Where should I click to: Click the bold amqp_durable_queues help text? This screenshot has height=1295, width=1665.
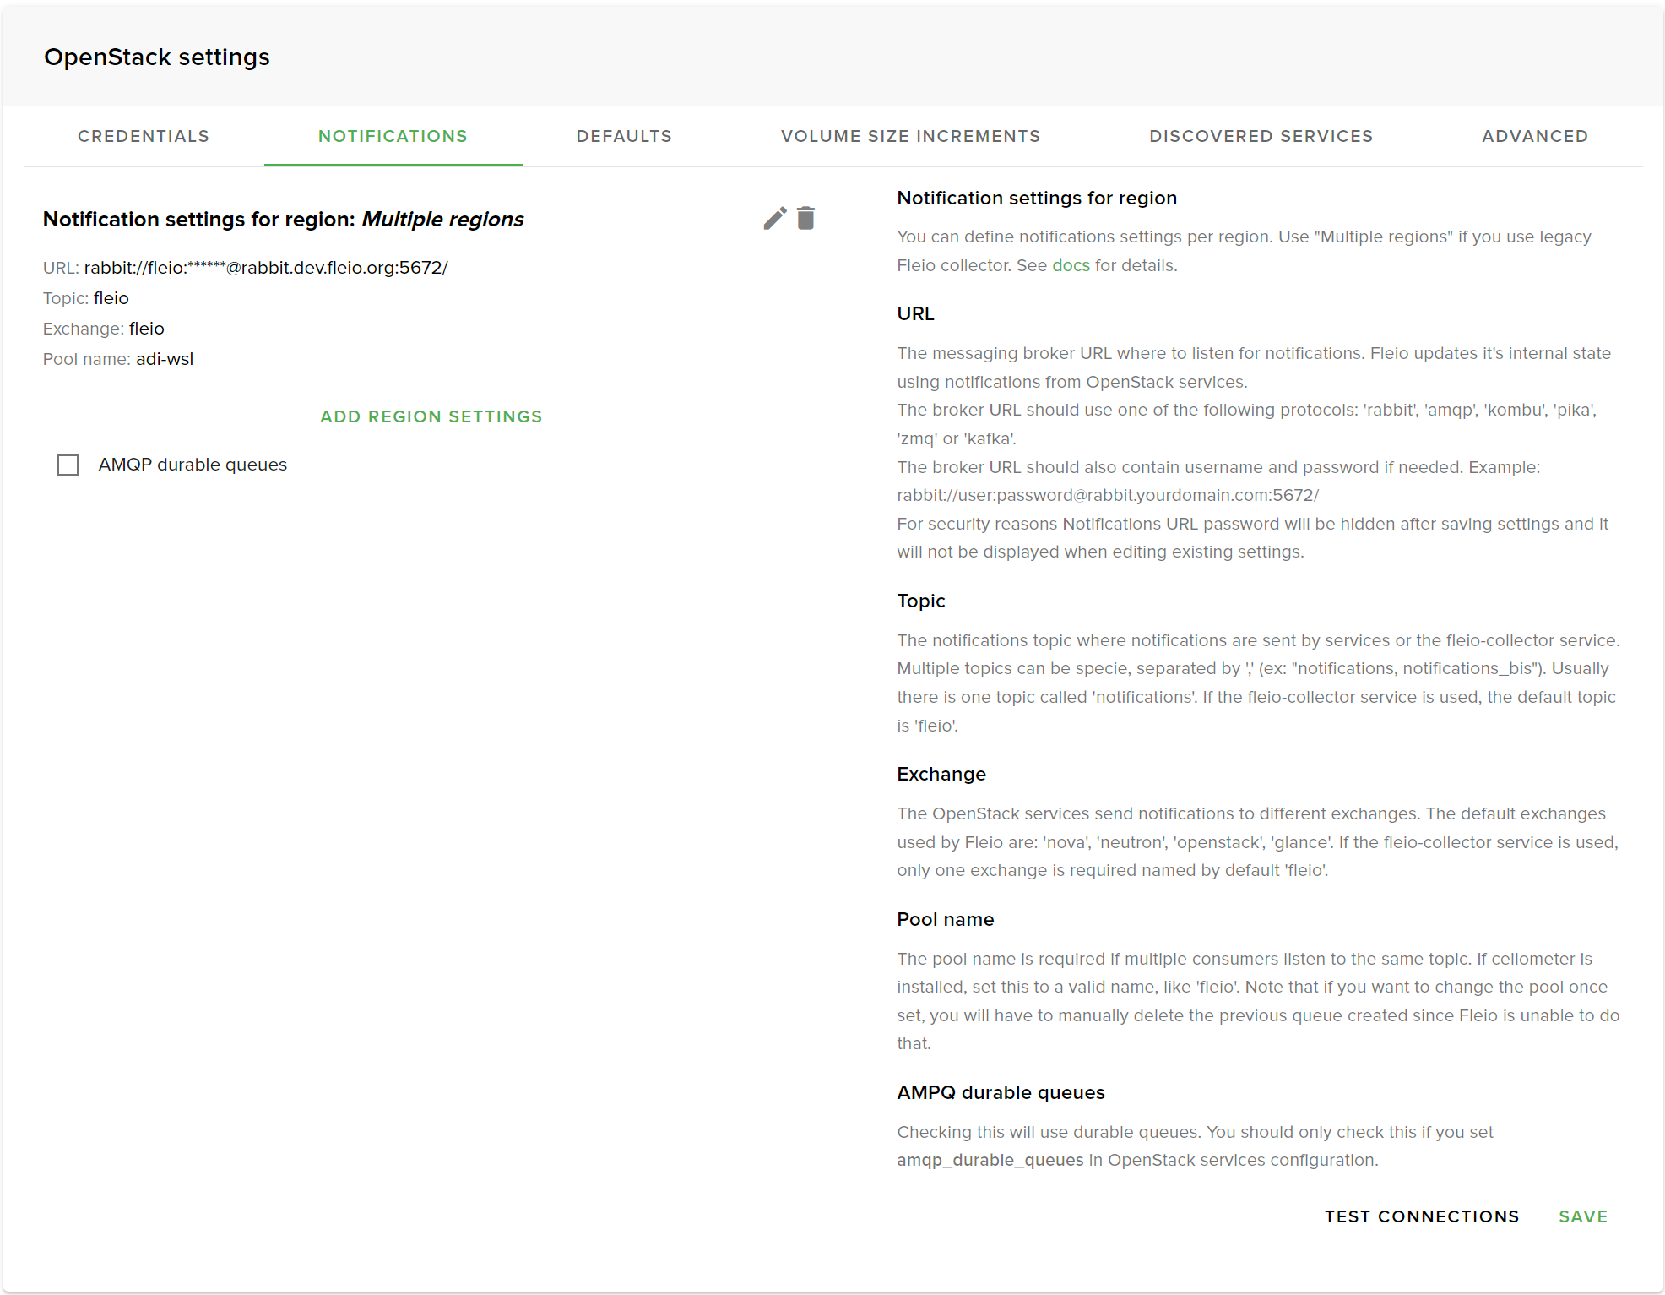click(x=990, y=1161)
